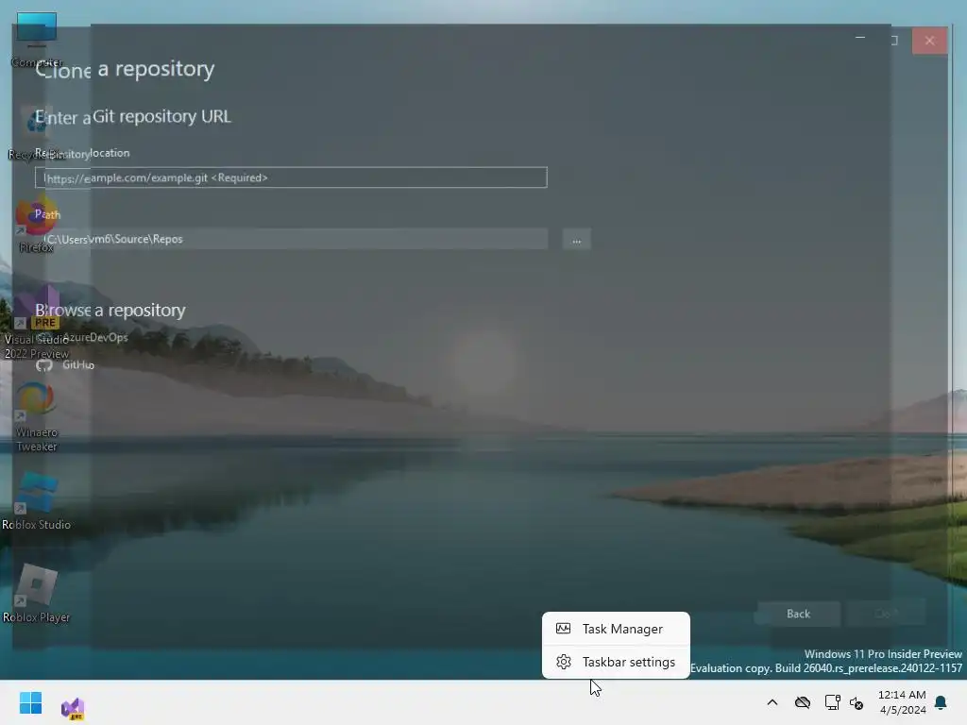Select the Computer desktop icon

(37, 40)
